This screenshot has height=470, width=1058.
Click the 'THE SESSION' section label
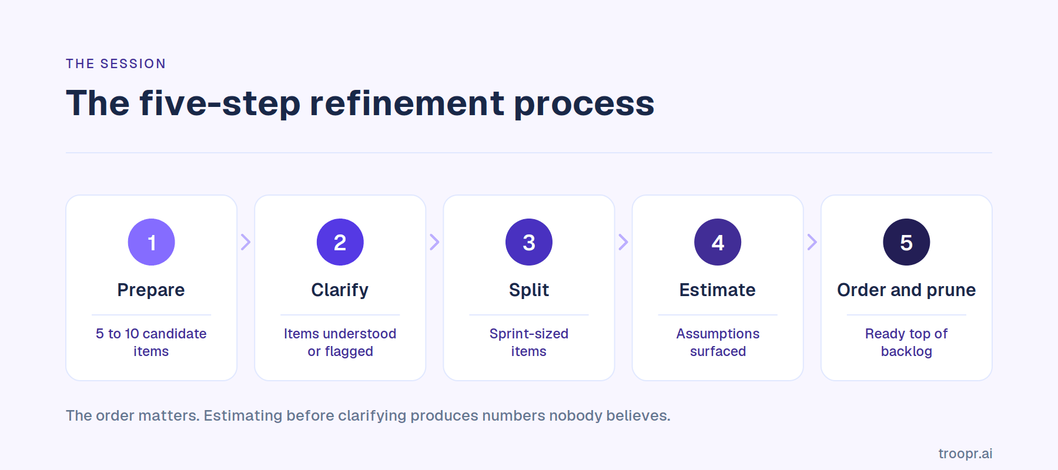[x=116, y=63]
